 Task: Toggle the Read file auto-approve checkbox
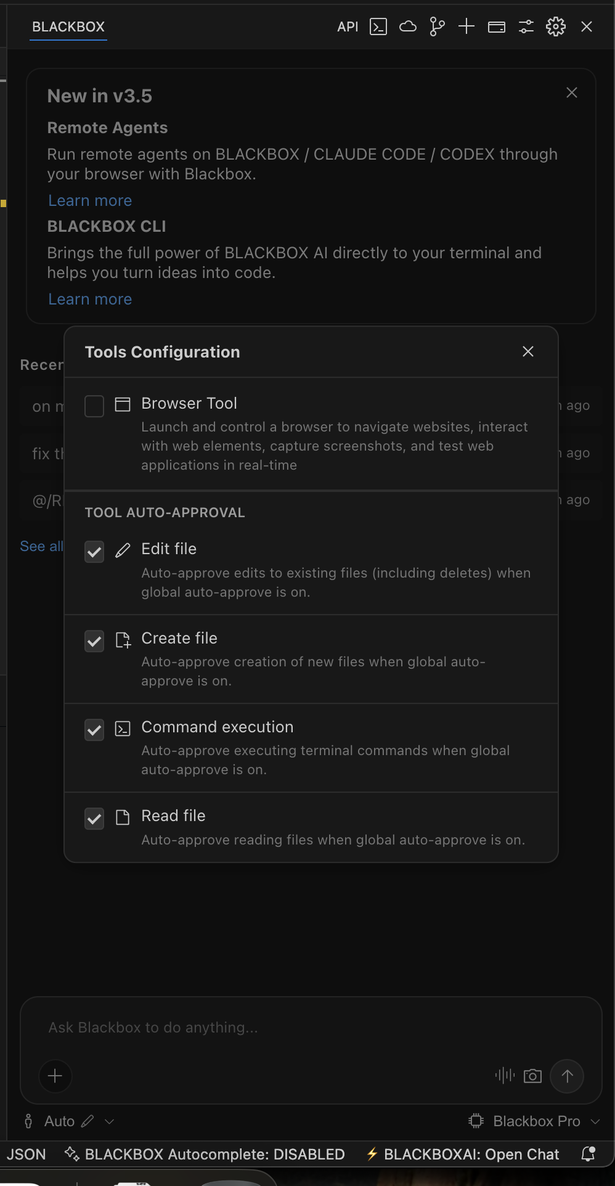pyautogui.click(x=94, y=819)
